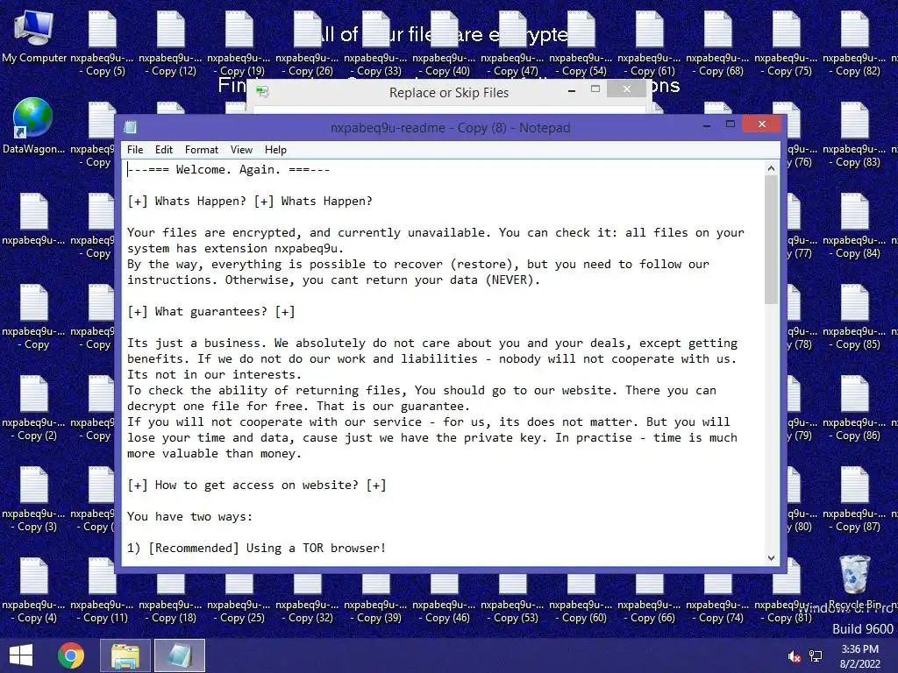This screenshot has width=898, height=673.
Task: Click the text 'You have two ways:'
Action: coord(189,516)
